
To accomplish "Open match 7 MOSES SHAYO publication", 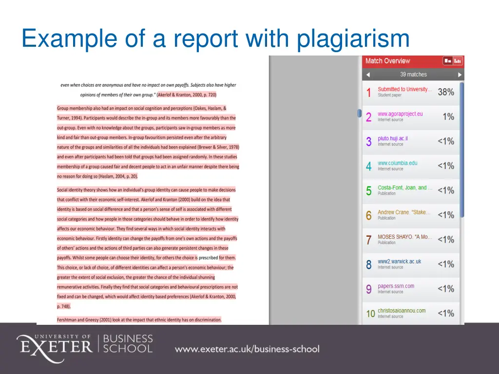I will click(x=411, y=240).
